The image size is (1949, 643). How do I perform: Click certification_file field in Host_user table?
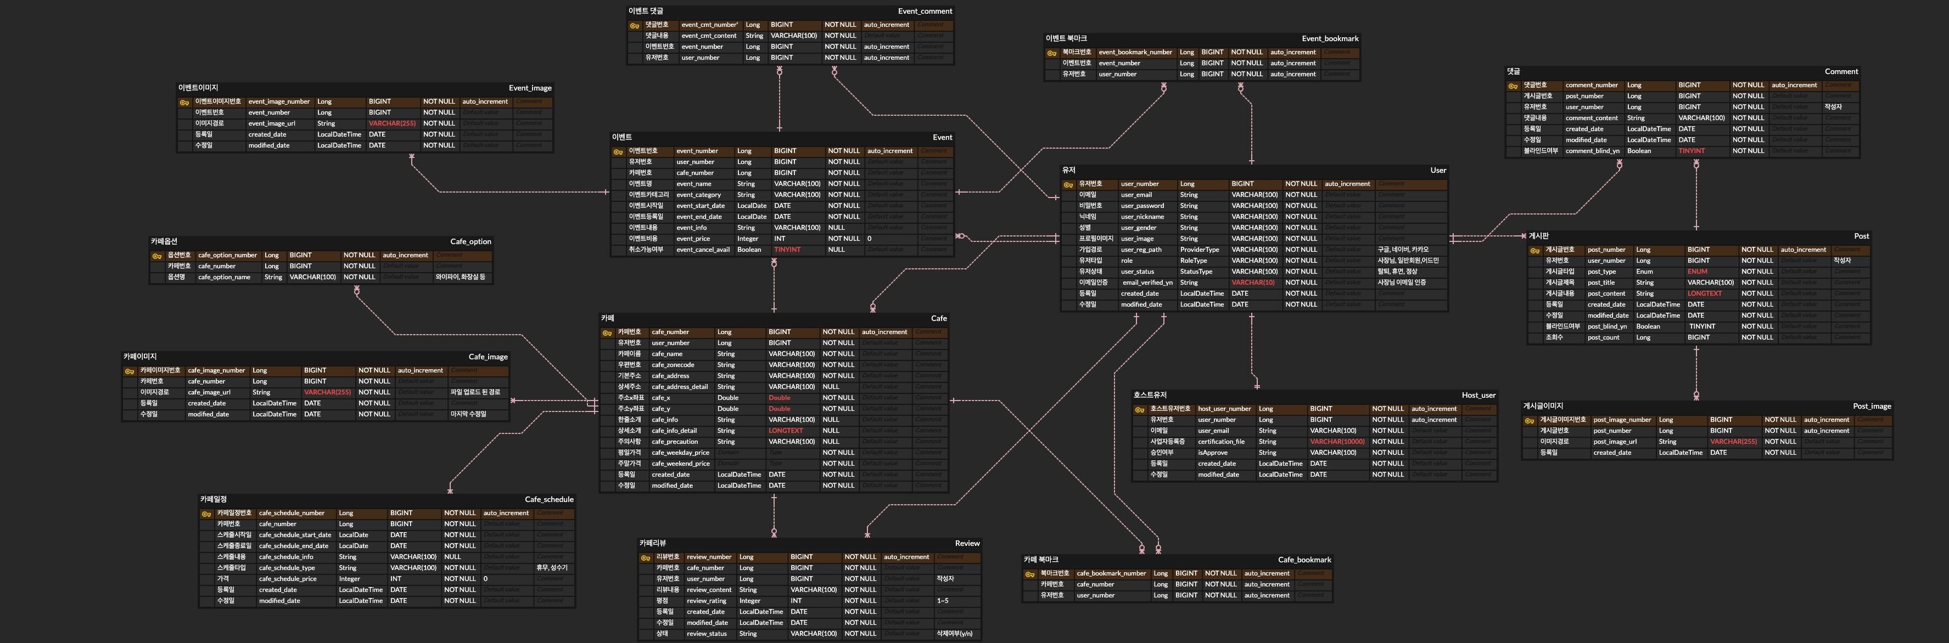(x=1221, y=442)
